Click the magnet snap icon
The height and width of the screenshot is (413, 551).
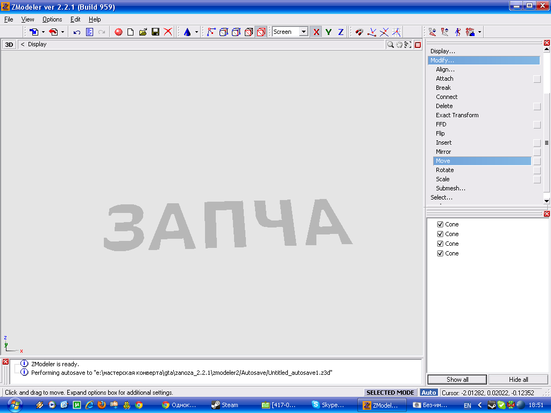(x=359, y=32)
